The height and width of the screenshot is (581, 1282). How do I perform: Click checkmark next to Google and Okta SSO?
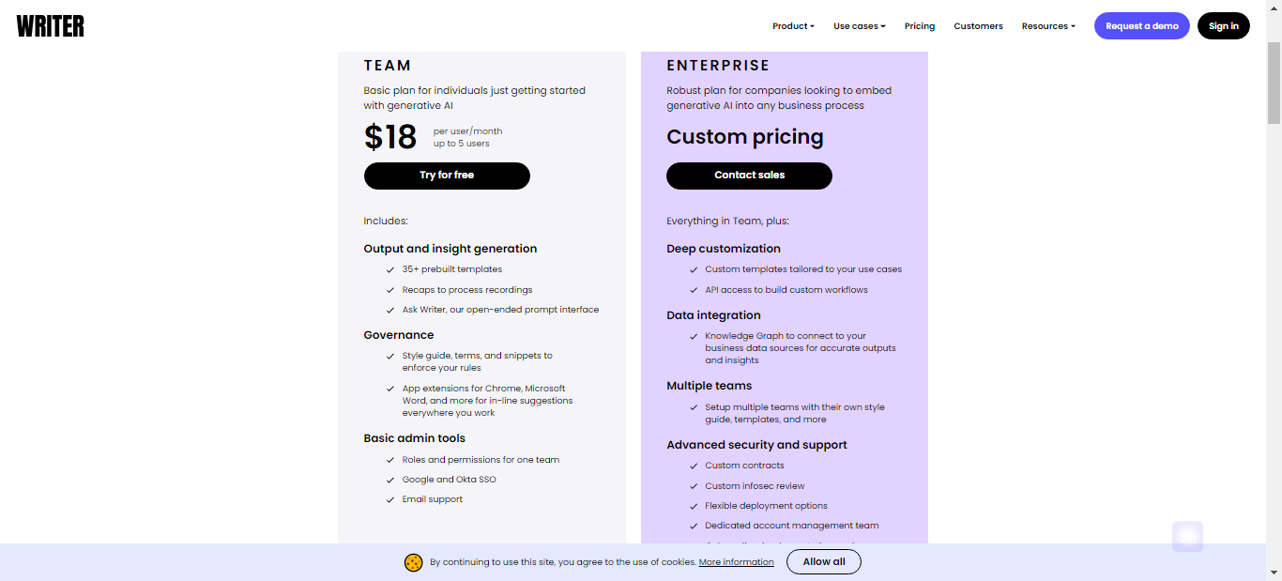point(390,480)
